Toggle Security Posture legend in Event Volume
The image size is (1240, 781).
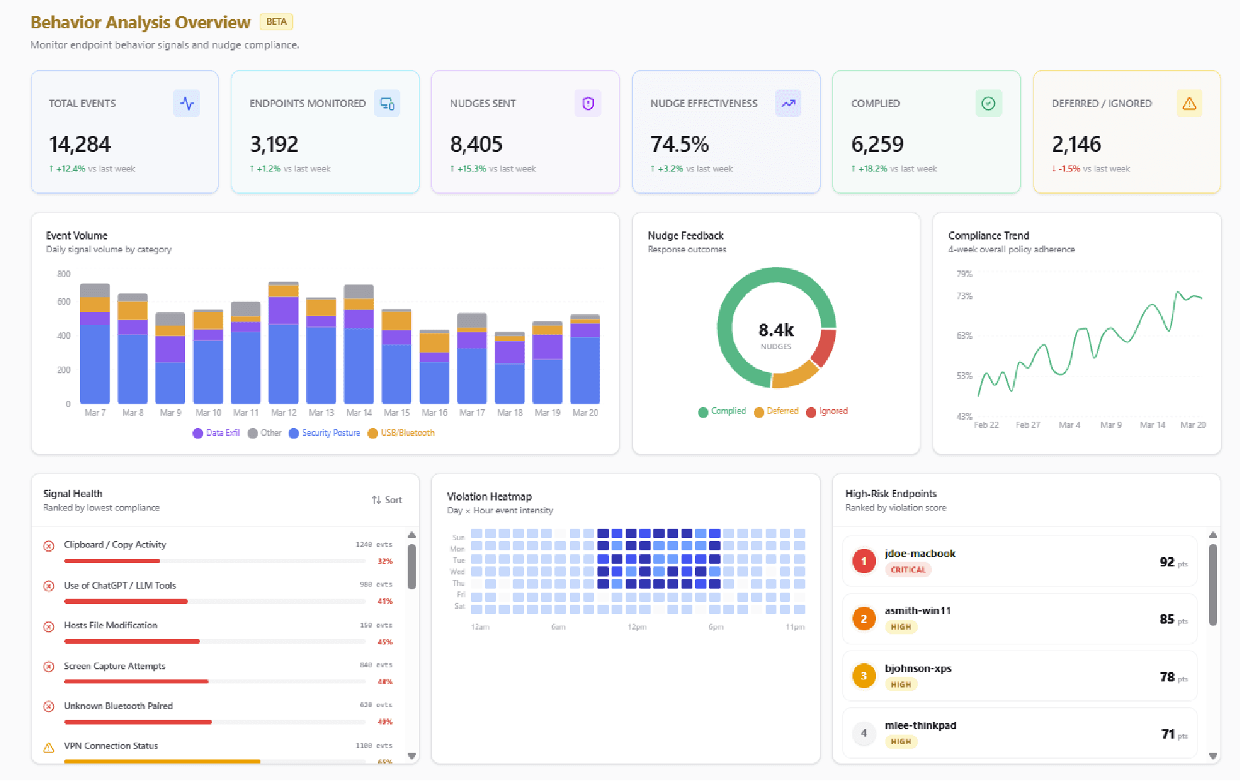point(325,433)
